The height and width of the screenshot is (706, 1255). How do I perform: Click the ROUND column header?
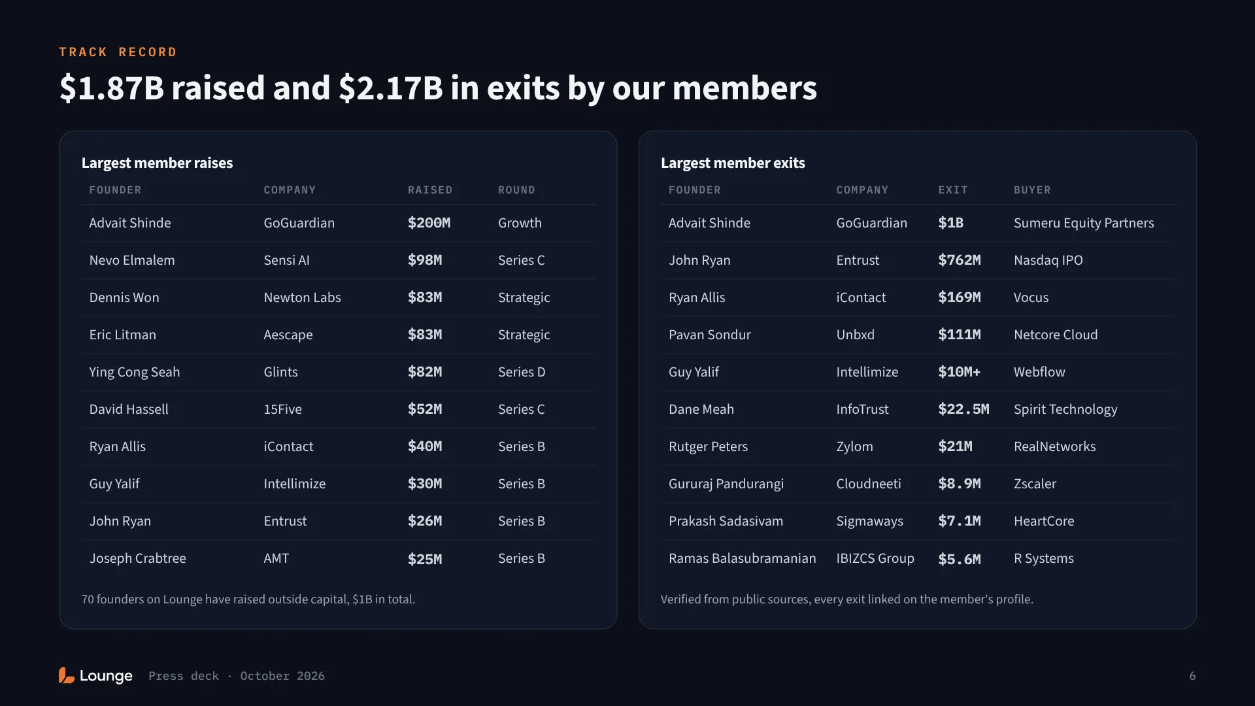pos(516,190)
